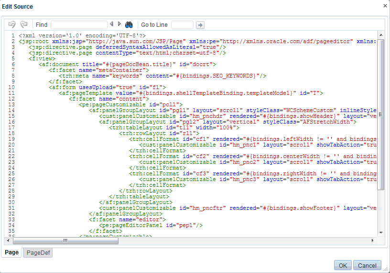The height and width of the screenshot is (273, 390).
Task: Click the af:document title line
Action: [x=127, y=64]
